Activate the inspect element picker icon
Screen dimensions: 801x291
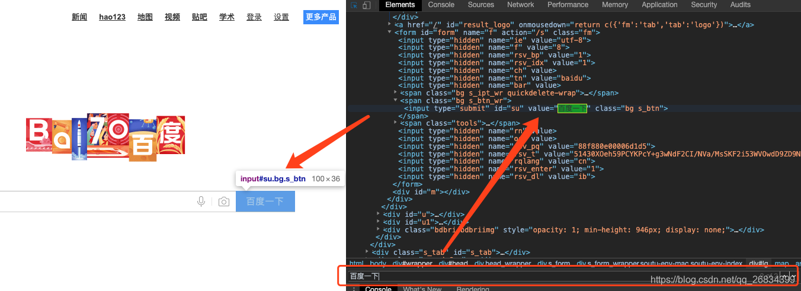pos(354,5)
